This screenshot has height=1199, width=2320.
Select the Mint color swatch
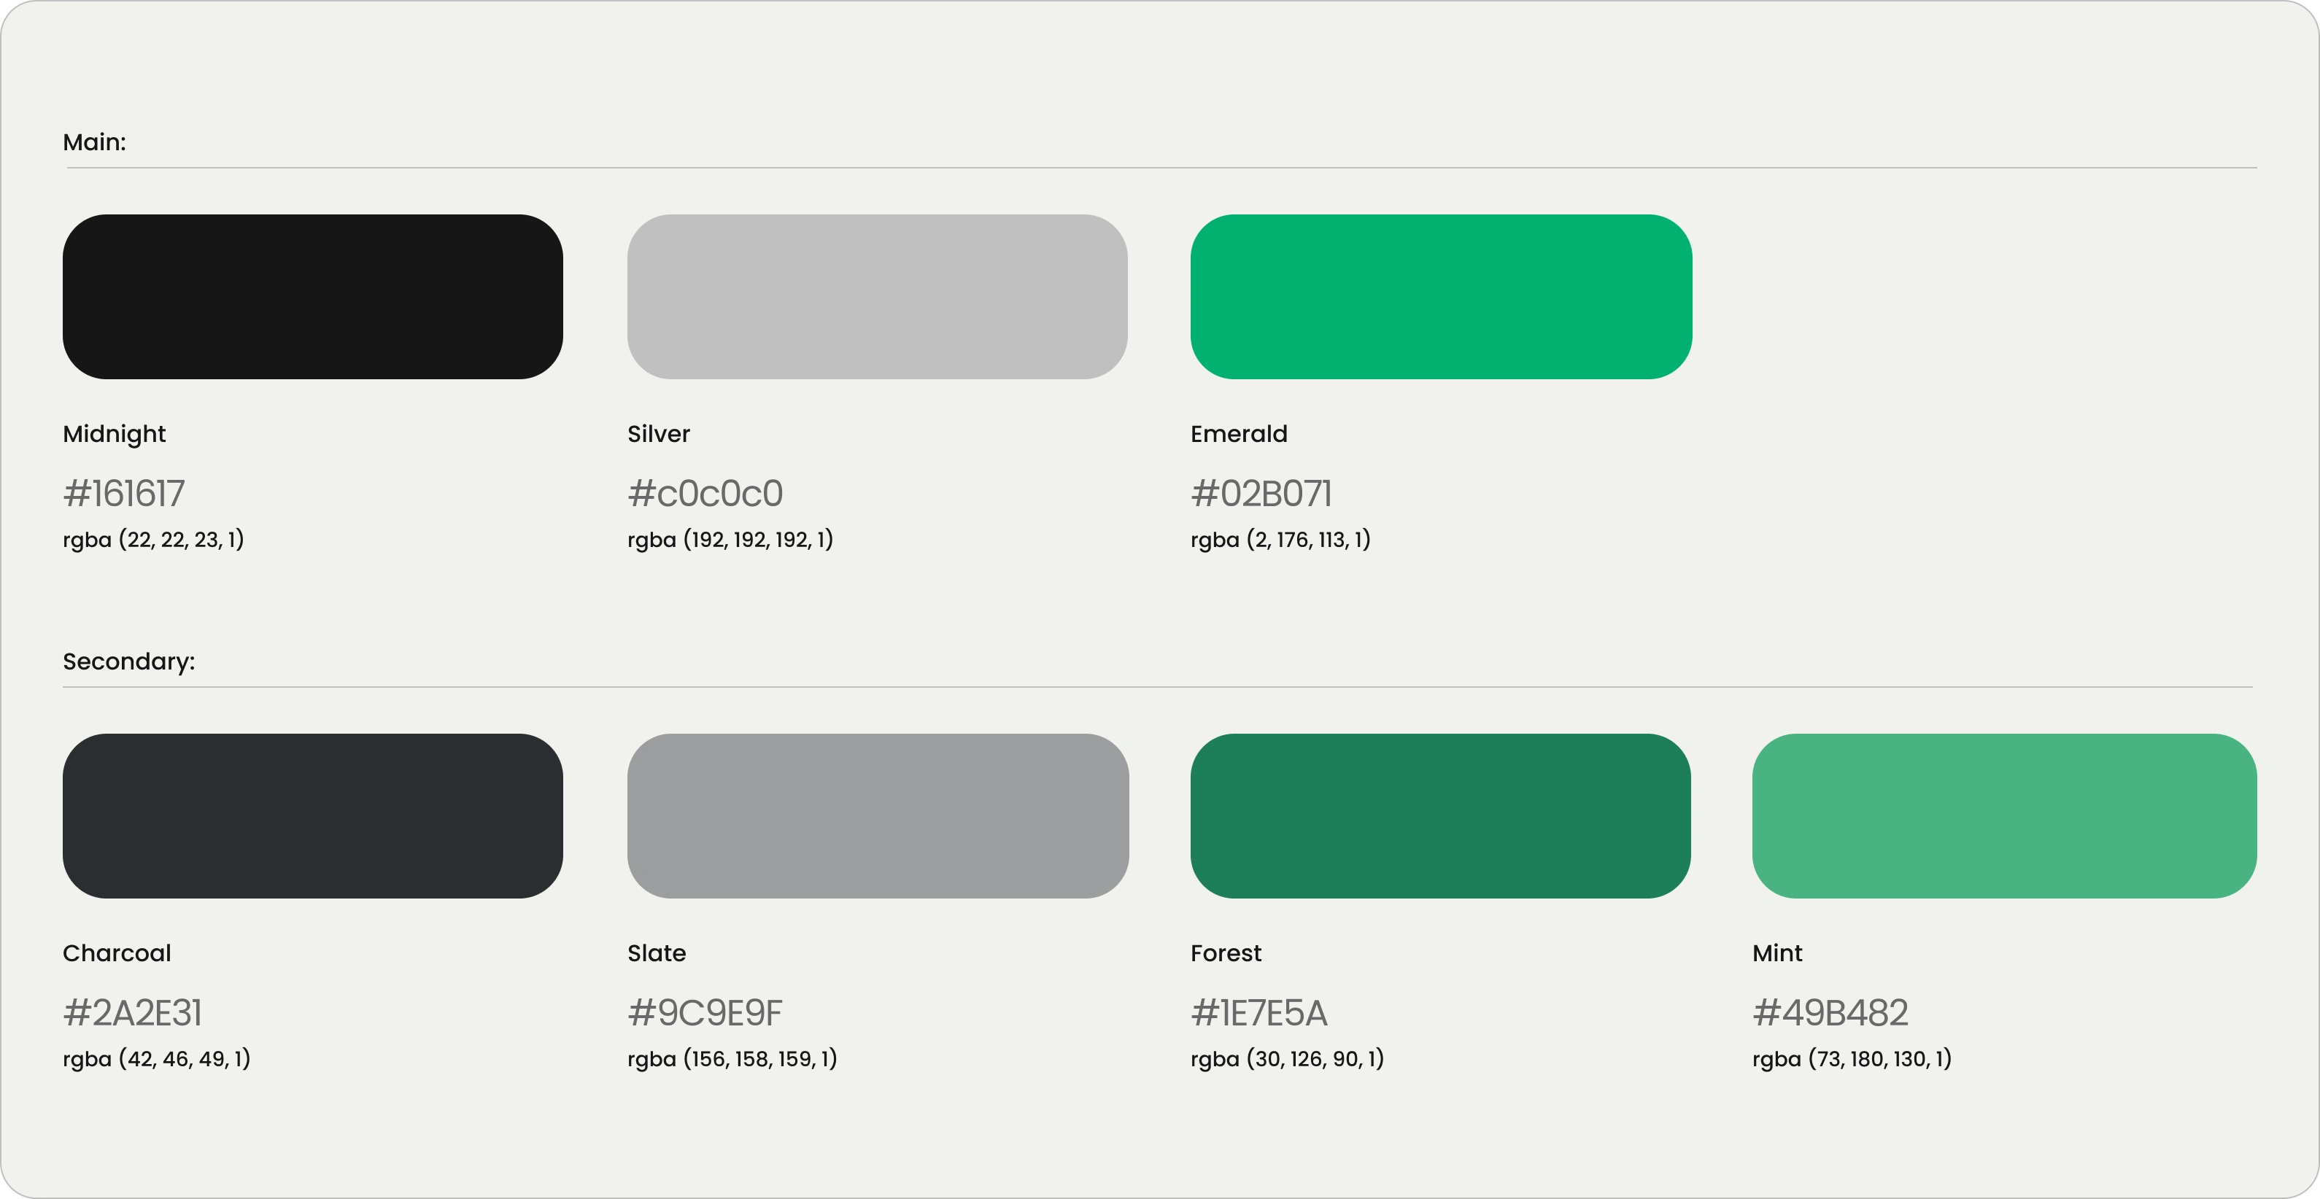(2004, 815)
